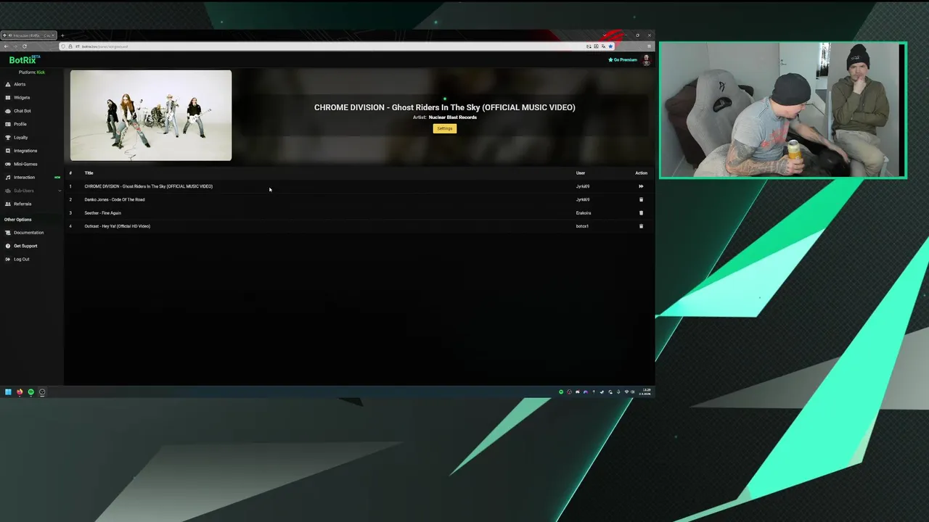Open the Firefox taskbar icon
This screenshot has height=522, width=929.
[20, 392]
